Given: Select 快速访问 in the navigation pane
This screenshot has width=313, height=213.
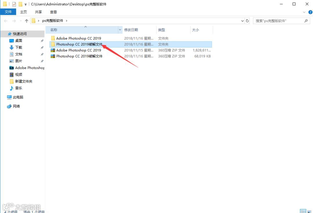Looking at the screenshot, I should point(22,34).
